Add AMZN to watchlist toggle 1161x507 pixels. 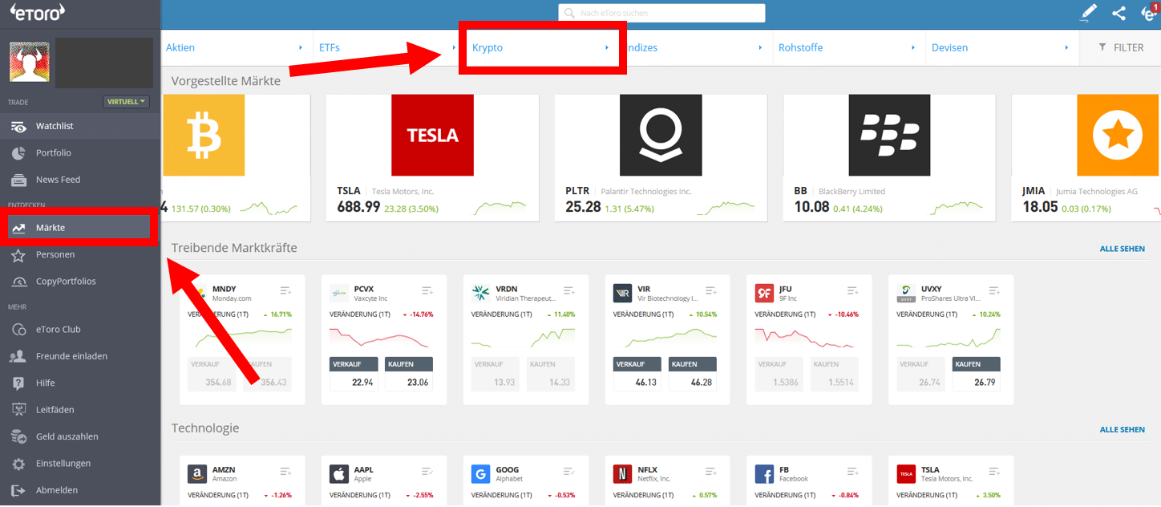286,472
